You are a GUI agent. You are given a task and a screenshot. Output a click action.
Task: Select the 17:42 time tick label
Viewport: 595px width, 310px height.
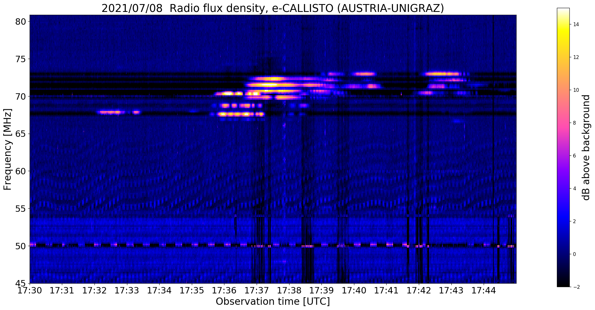pyautogui.click(x=419, y=290)
